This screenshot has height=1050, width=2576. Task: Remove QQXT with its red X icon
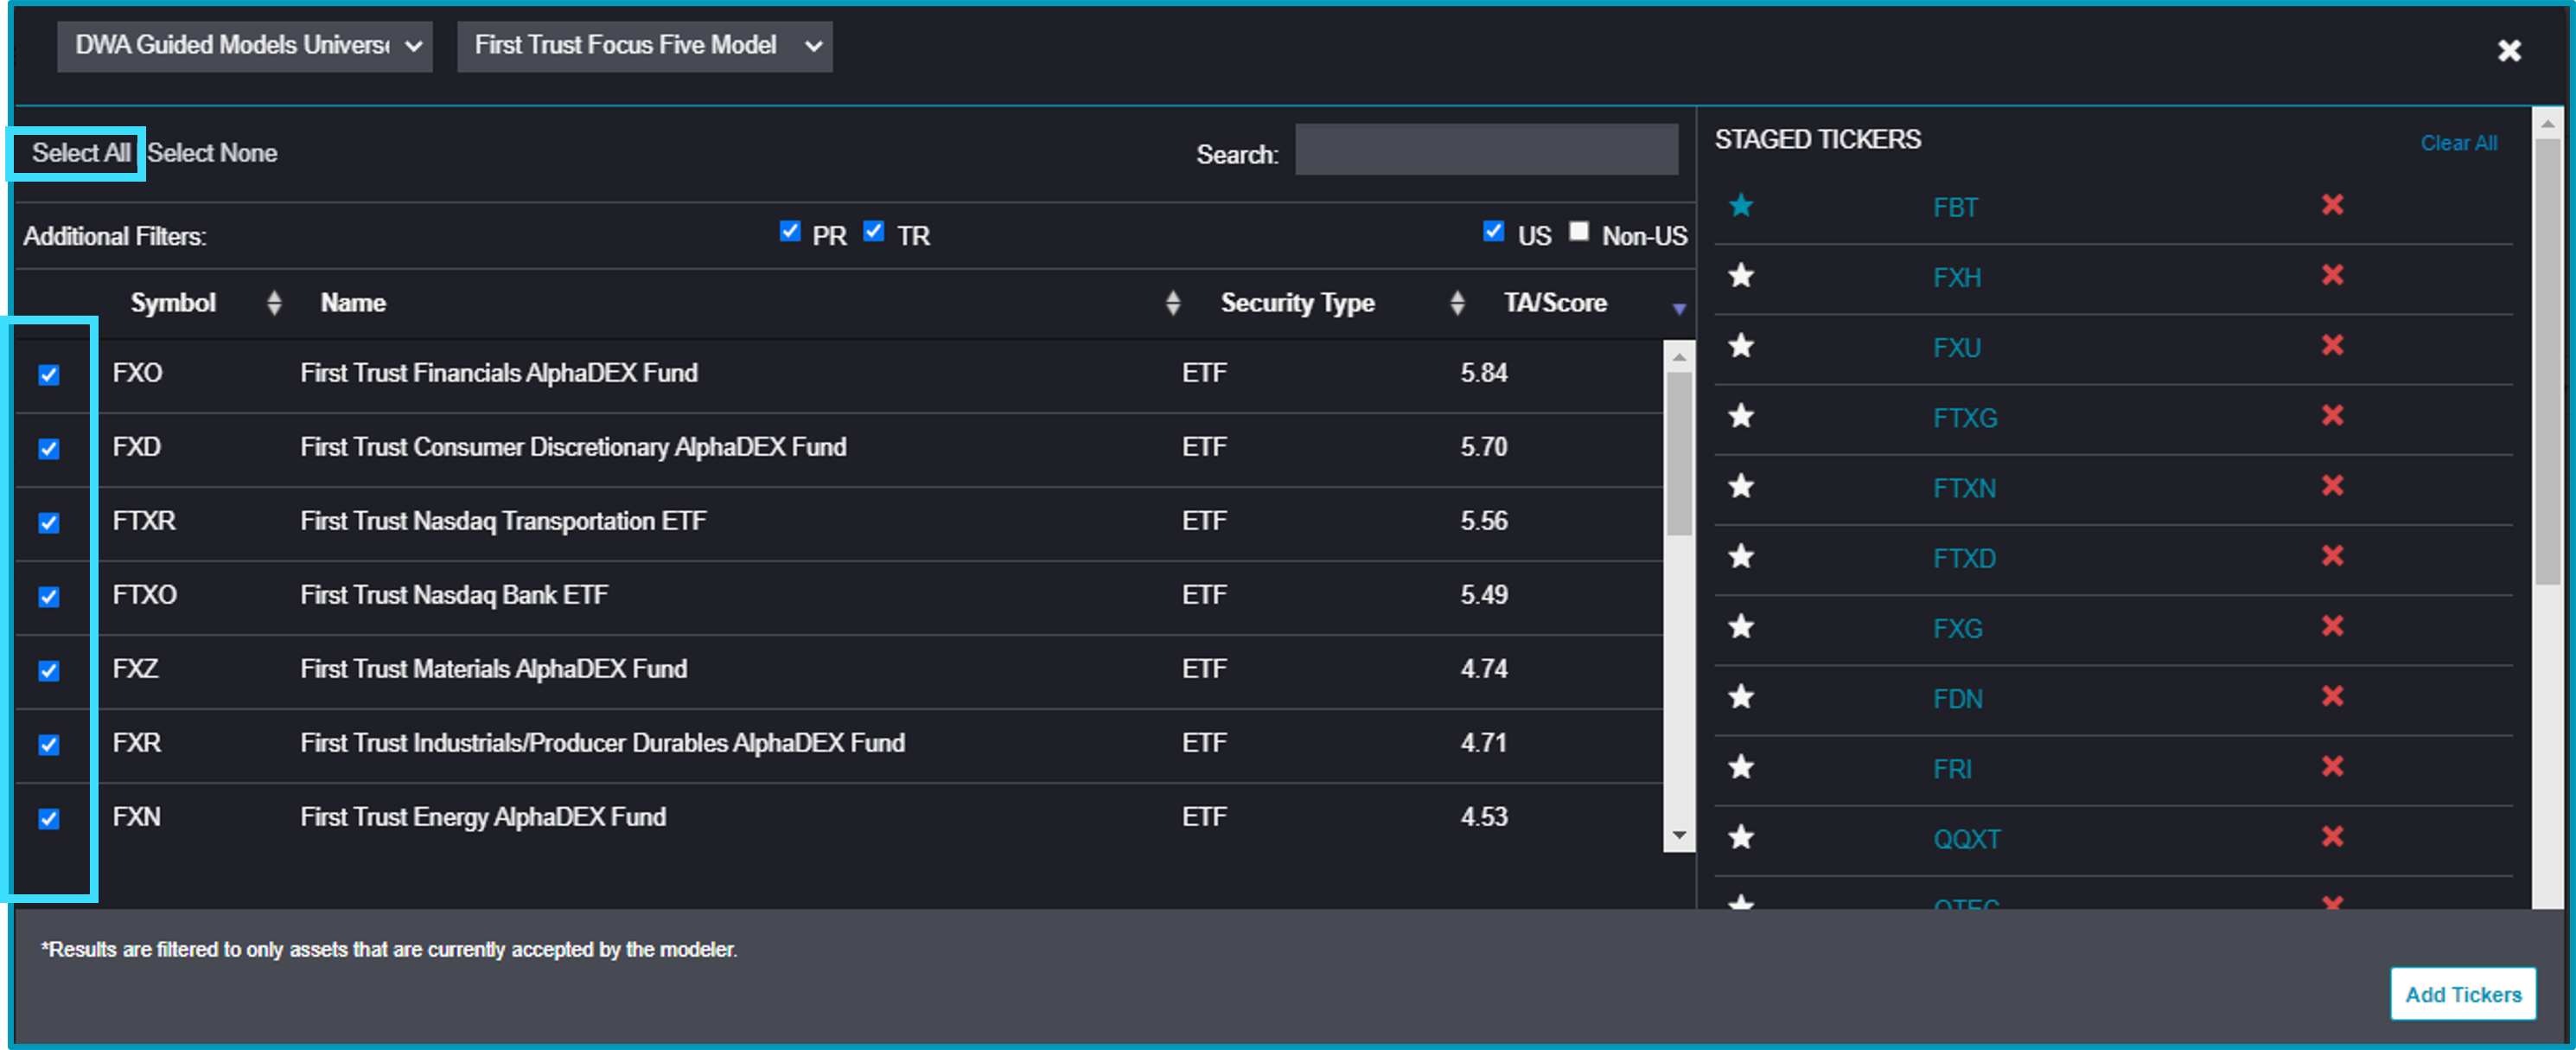coord(2332,836)
